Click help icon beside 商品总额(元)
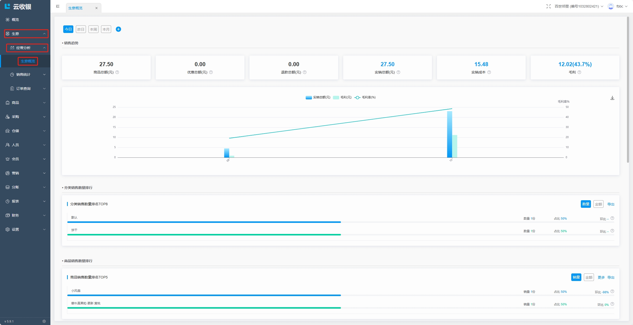Image resolution: width=633 pixels, height=325 pixels. tap(117, 72)
